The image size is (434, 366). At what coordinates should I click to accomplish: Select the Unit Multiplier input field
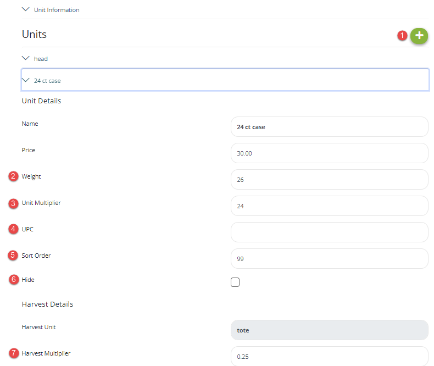tap(329, 206)
